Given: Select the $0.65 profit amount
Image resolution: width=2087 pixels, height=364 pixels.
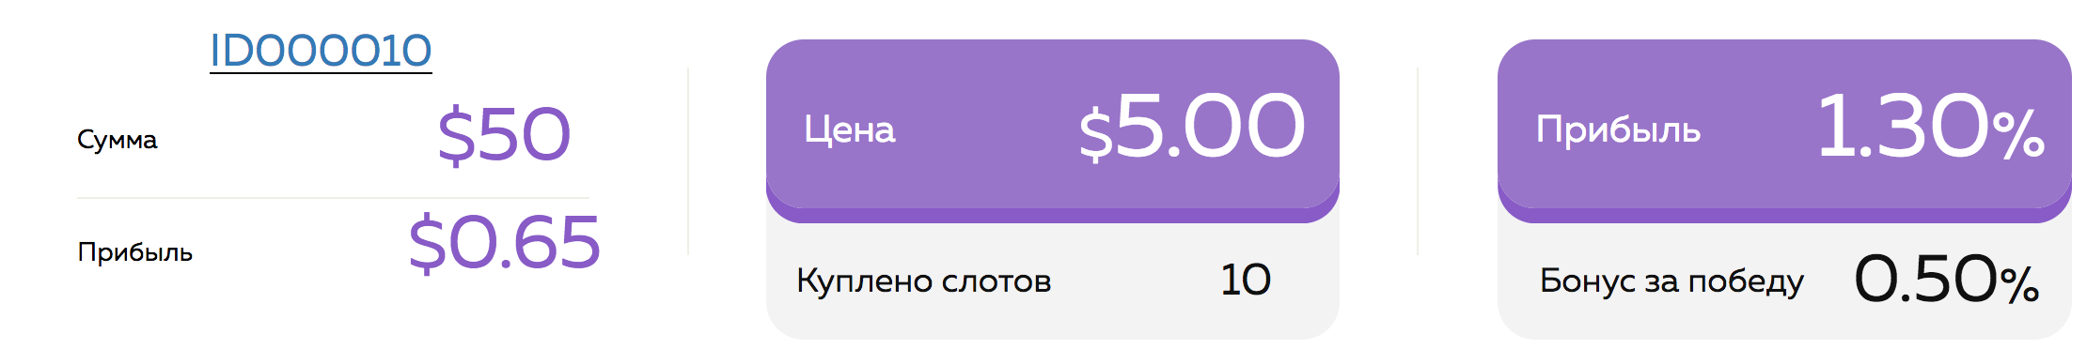Looking at the screenshot, I should 504,243.
